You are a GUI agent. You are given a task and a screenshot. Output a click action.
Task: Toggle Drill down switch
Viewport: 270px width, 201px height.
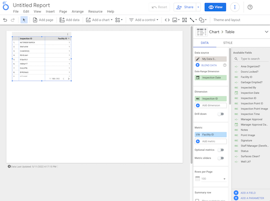coord(221,114)
